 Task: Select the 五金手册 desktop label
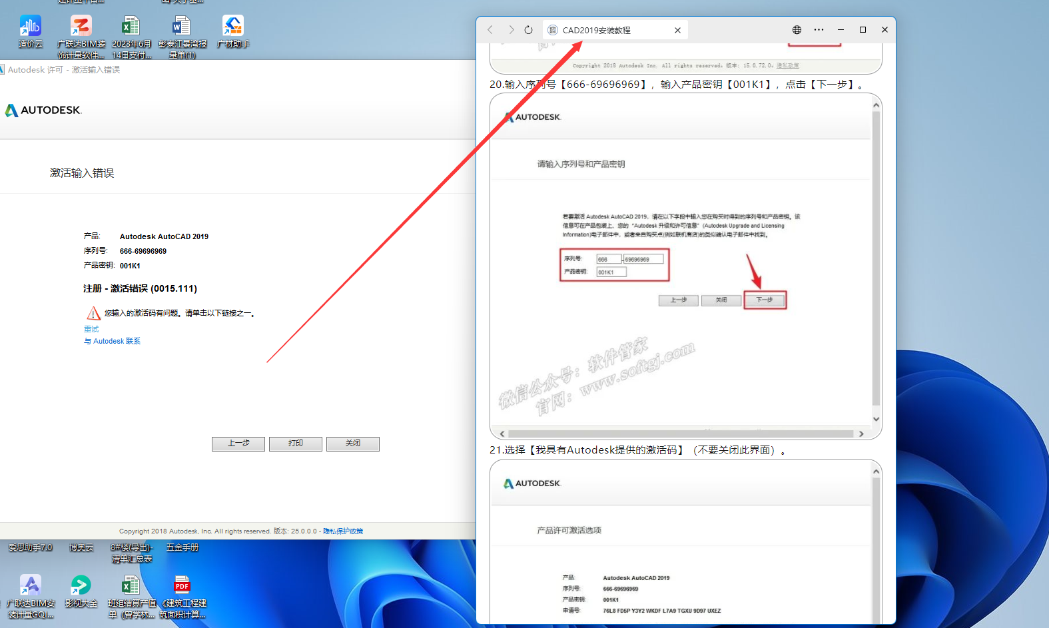click(x=182, y=547)
